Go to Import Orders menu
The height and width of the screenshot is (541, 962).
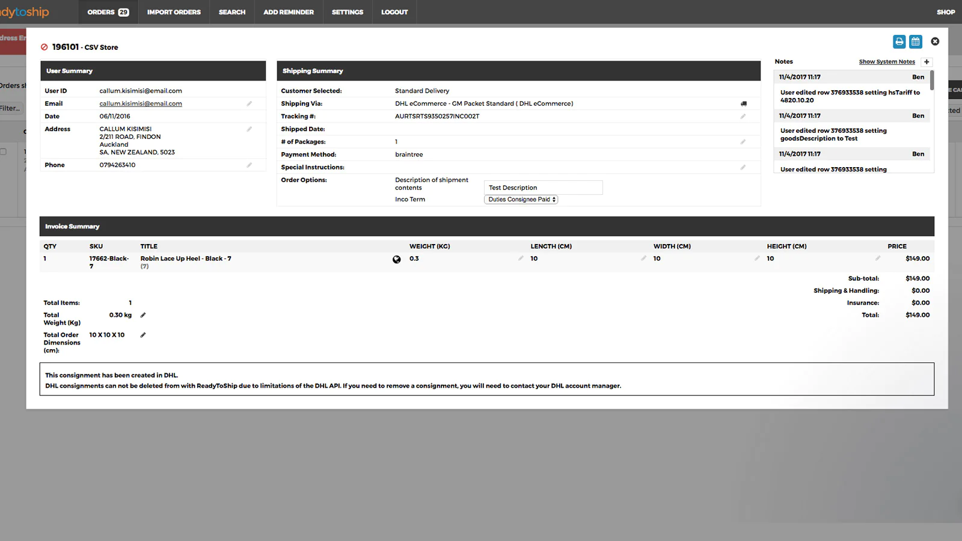[x=174, y=12]
